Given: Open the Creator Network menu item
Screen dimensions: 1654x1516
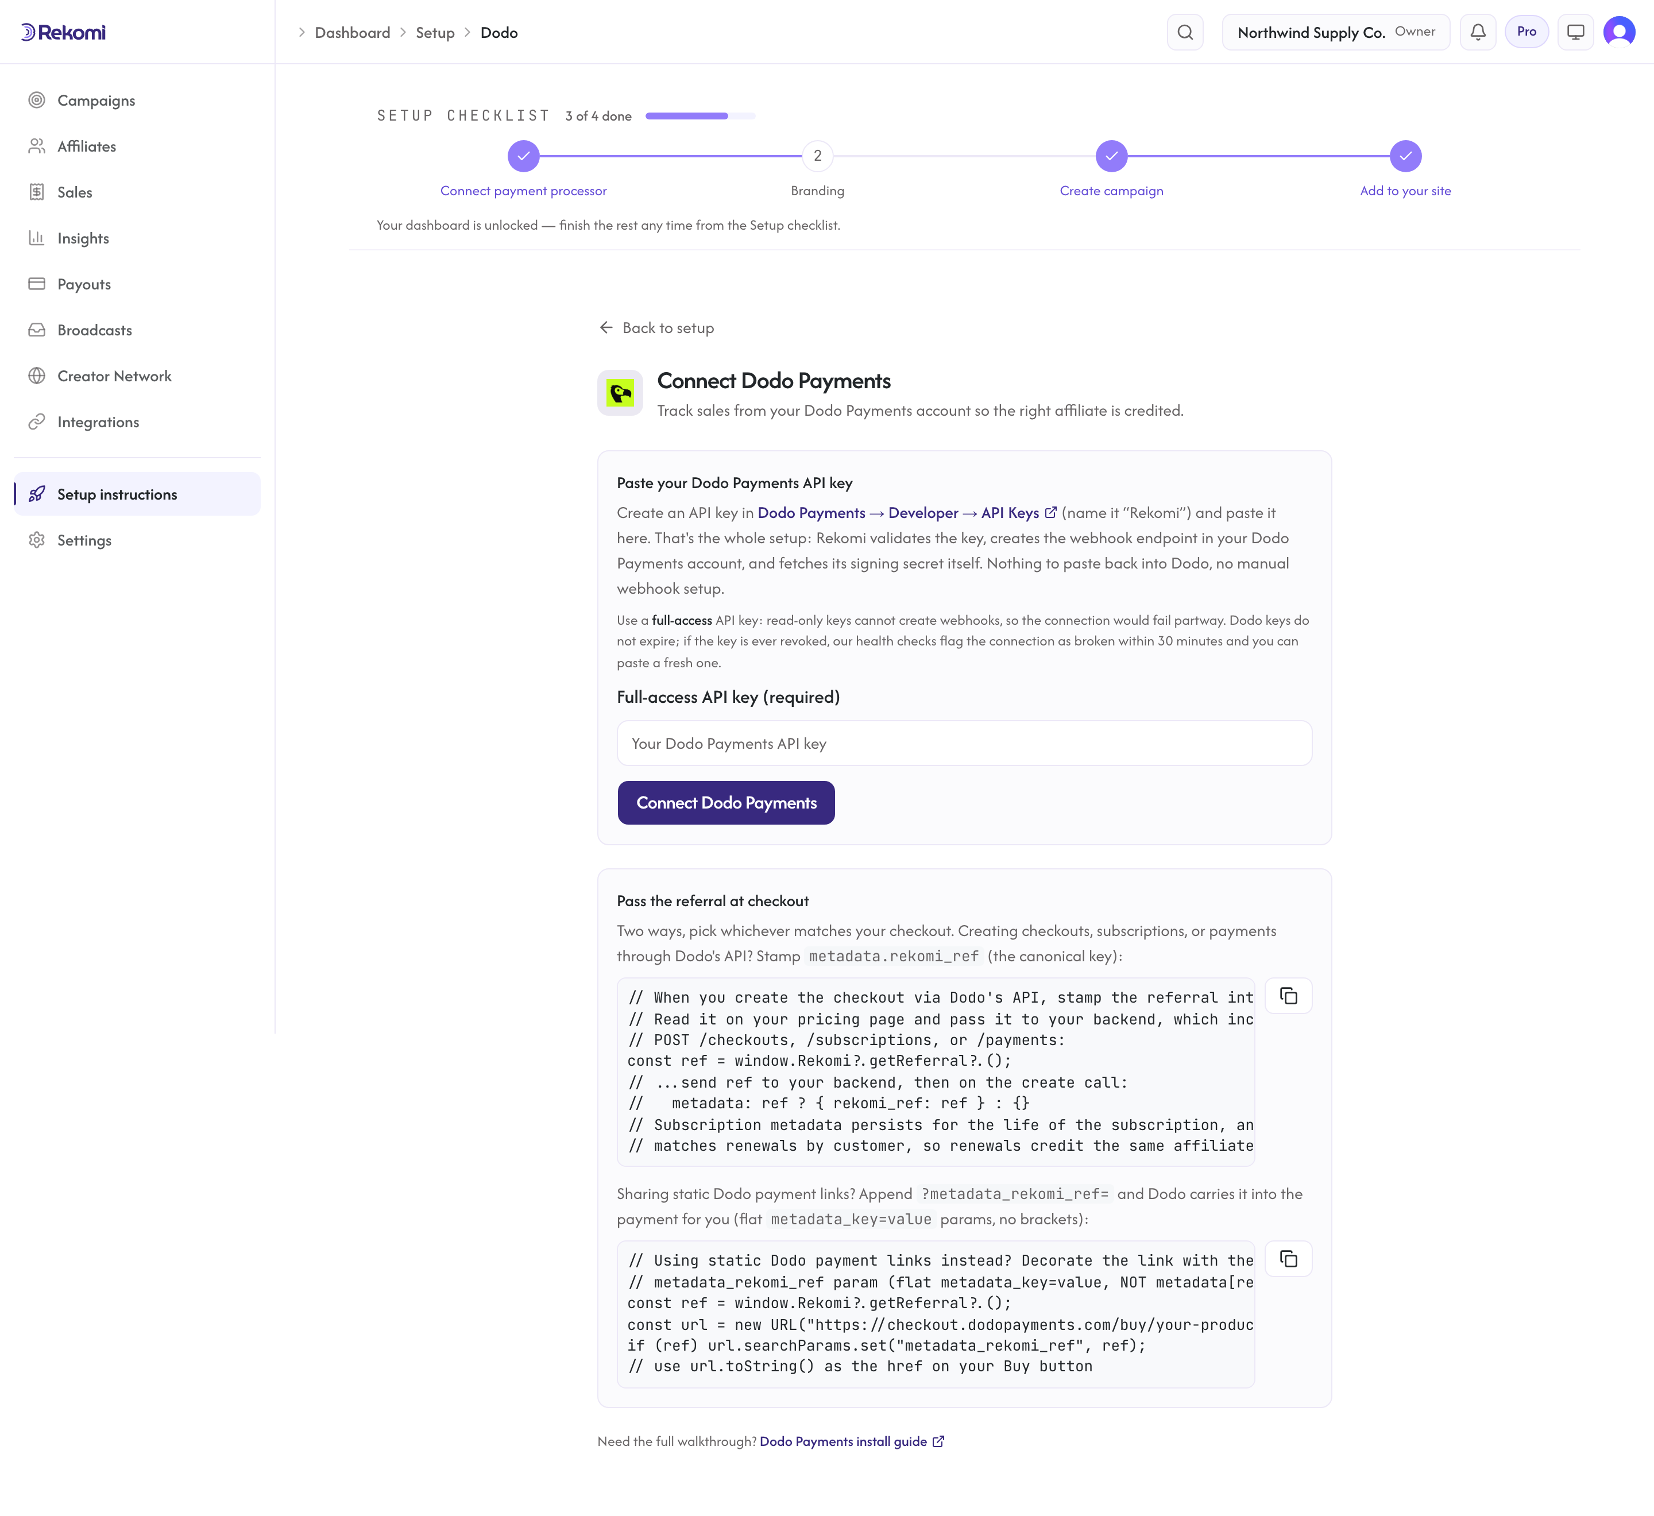Looking at the screenshot, I should (137, 376).
